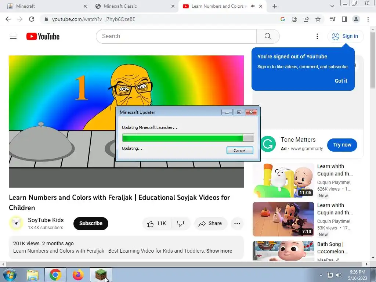Click the install app icon in address bar
376x282 pixels.
coord(294,19)
